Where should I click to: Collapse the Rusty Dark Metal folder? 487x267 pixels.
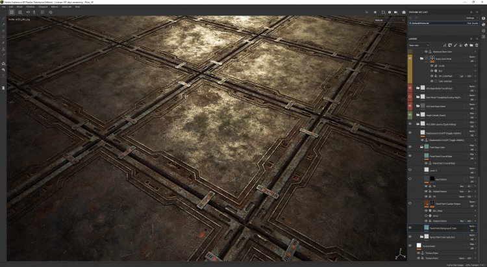click(421, 58)
